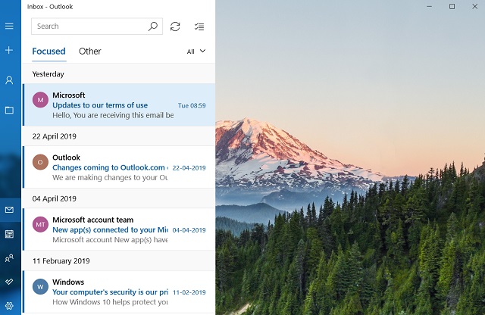Image resolution: width=485 pixels, height=315 pixels.
Task: Open the People contacts icon
Action: point(9,258)
